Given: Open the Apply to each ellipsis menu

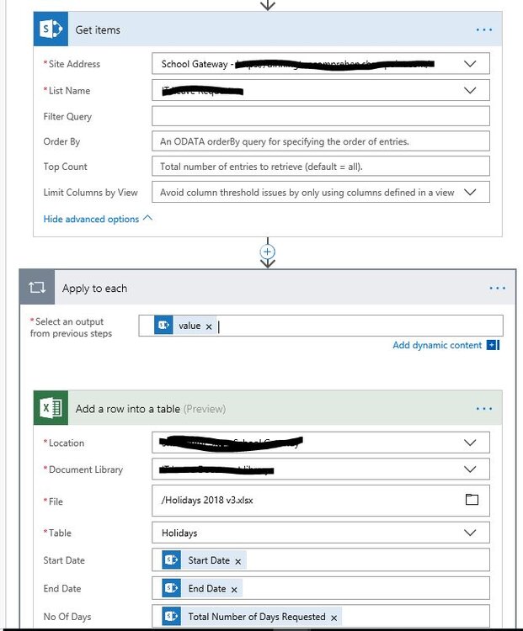Looking at the screenshot, I should click(x=497, y=288).
